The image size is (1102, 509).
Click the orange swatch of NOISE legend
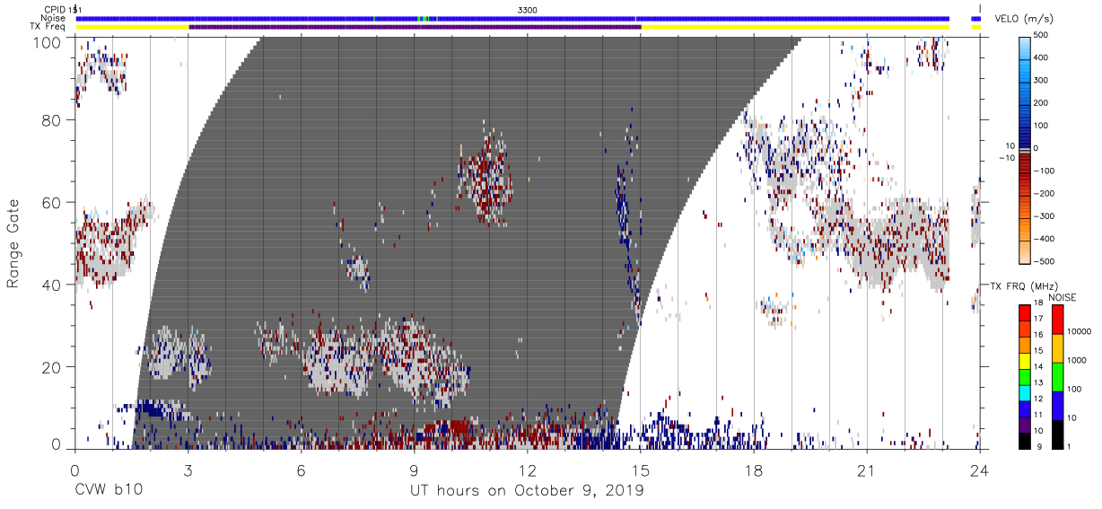pyautogui.click(x=1057, y=347)
